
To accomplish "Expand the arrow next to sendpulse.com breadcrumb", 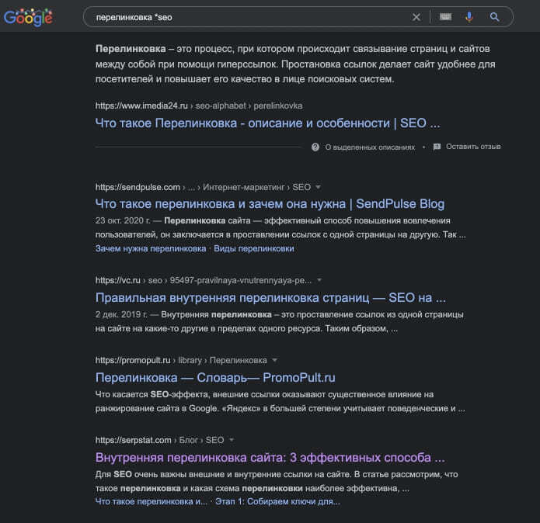I will [319, 187].
